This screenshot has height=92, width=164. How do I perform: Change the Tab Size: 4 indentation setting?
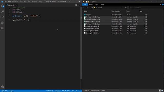[58, 91]
